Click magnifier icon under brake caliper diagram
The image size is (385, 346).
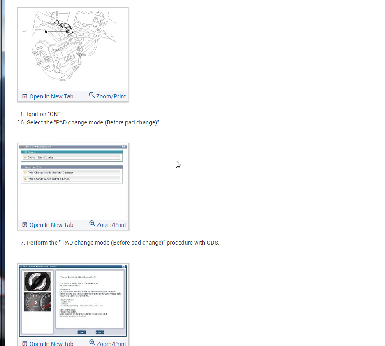92,95
